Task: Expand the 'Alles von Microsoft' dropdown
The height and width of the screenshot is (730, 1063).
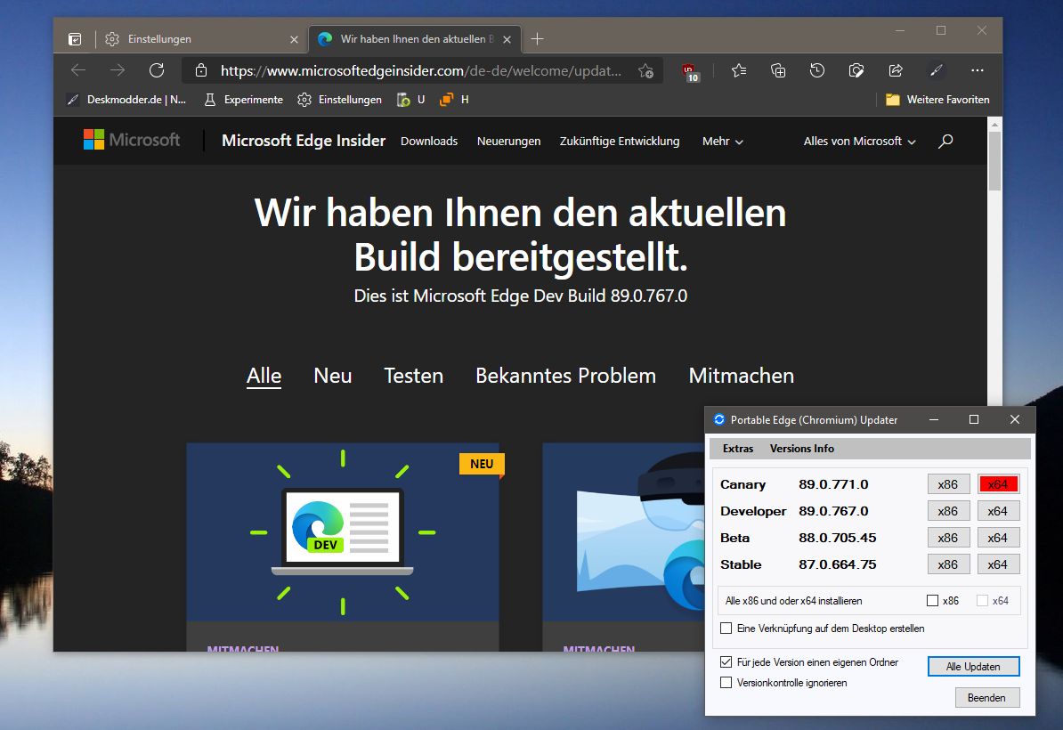Action: [860, 141]
